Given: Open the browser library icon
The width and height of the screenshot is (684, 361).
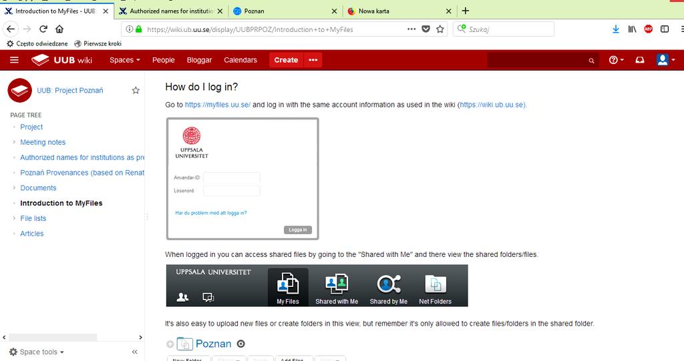Looking at the screenshot, I should pyautogui.click(x=632, y=29).
